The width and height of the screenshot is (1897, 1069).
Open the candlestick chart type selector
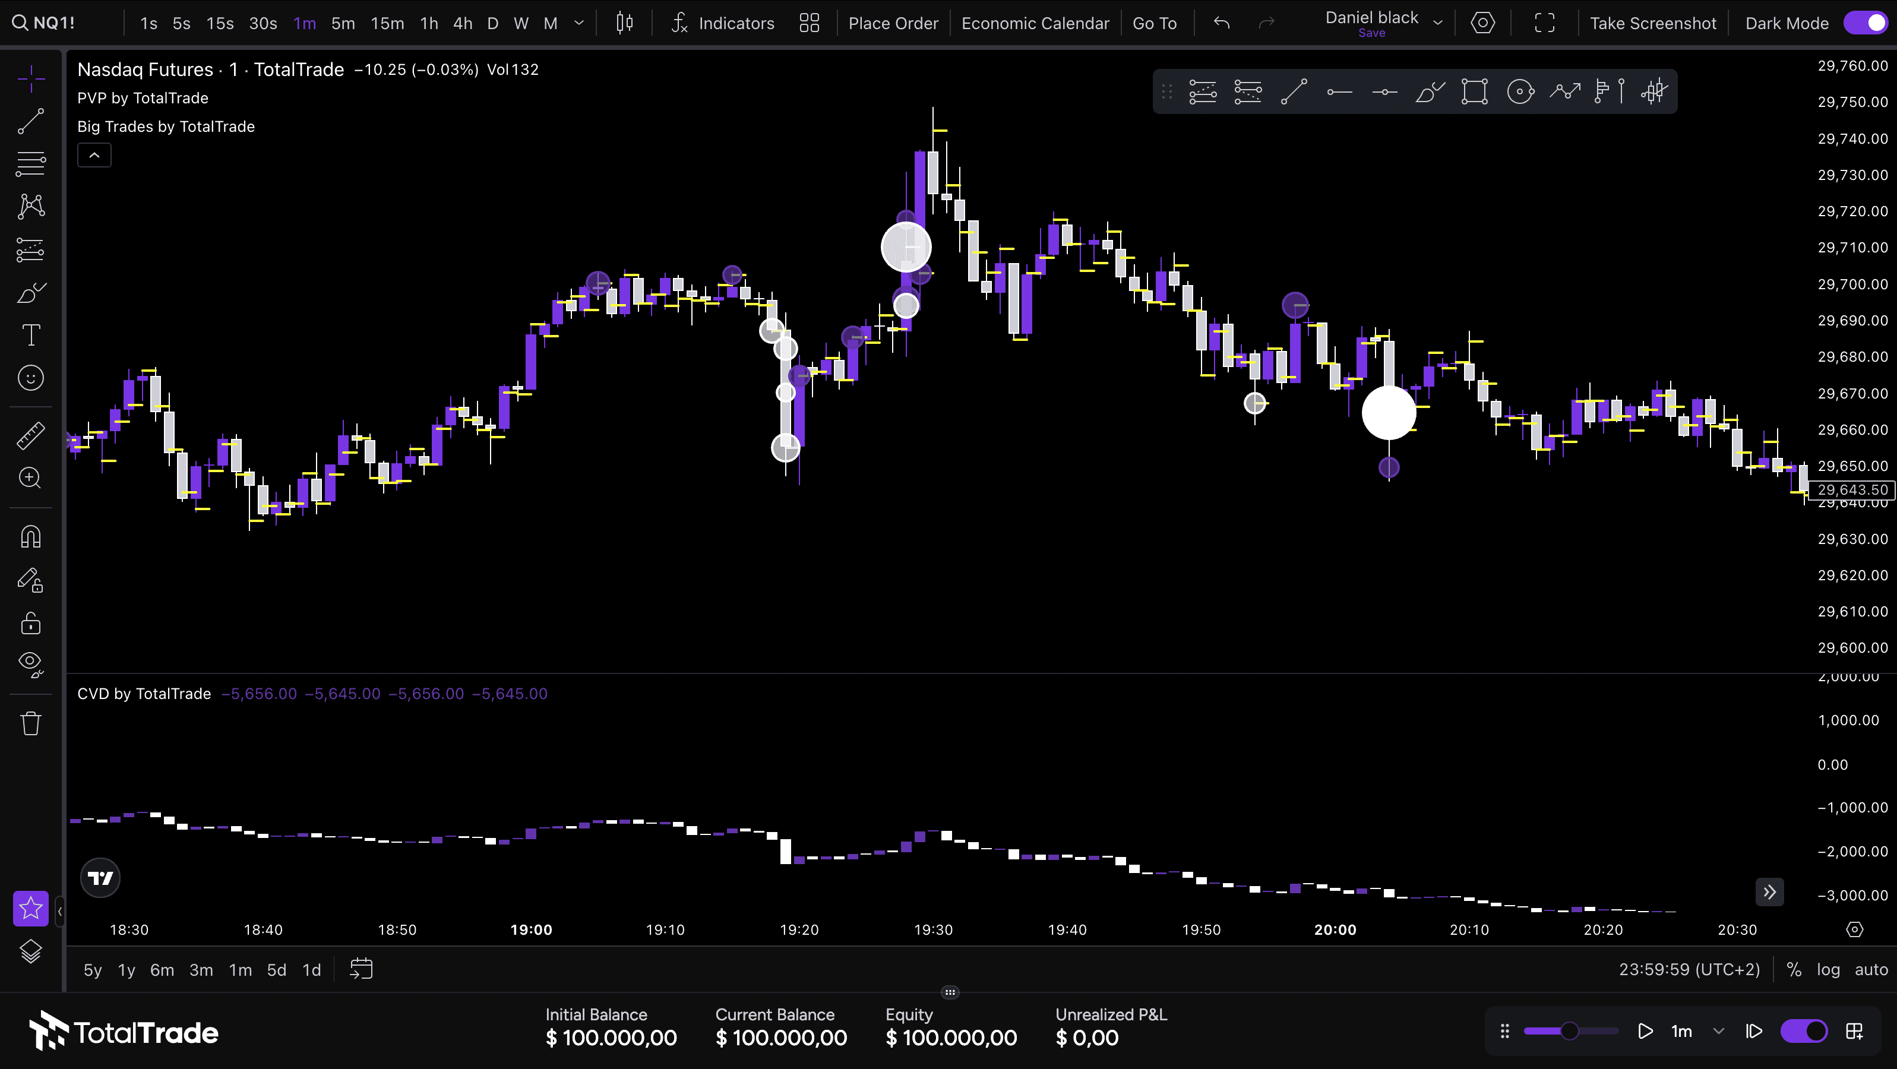tap(624, 23)
